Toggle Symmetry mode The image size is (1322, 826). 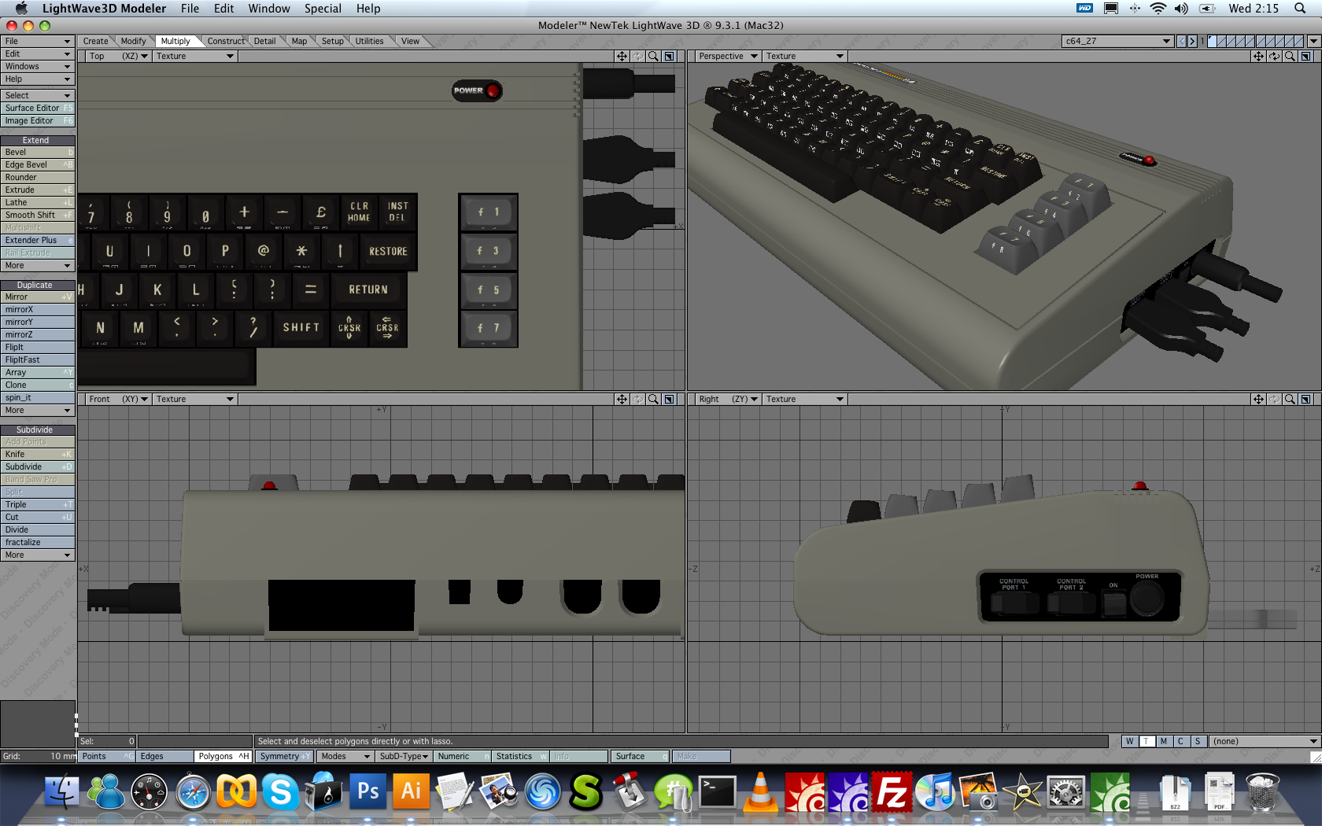pyautogui.click(x=284, y=757)
